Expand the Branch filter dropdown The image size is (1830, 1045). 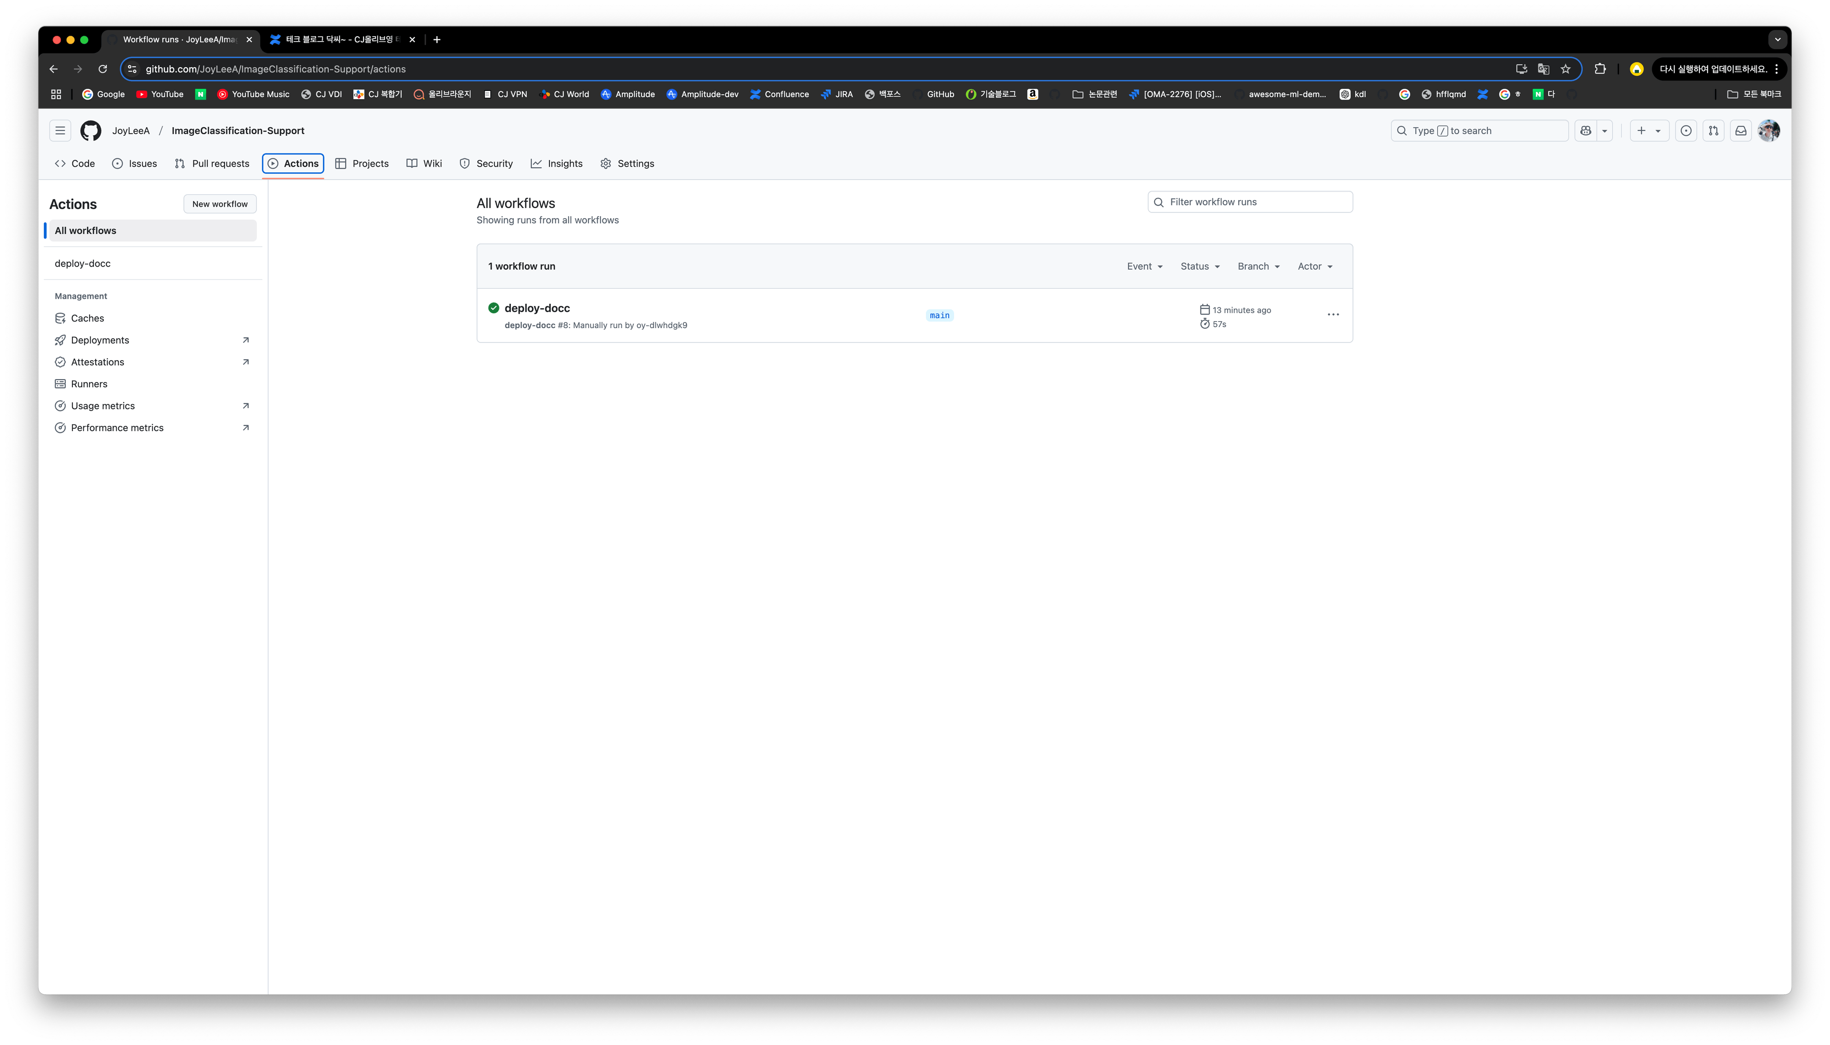click(1259, 266)
